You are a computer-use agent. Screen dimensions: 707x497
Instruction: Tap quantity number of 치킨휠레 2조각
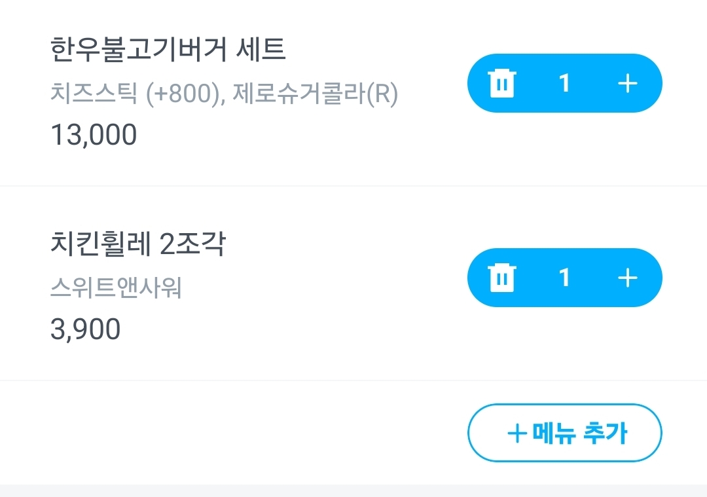[x=564, y=278]
